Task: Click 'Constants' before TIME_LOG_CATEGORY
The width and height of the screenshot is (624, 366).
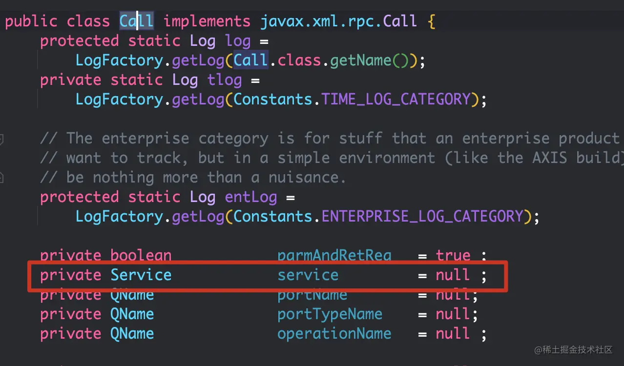Action: [x=272, y=100]
